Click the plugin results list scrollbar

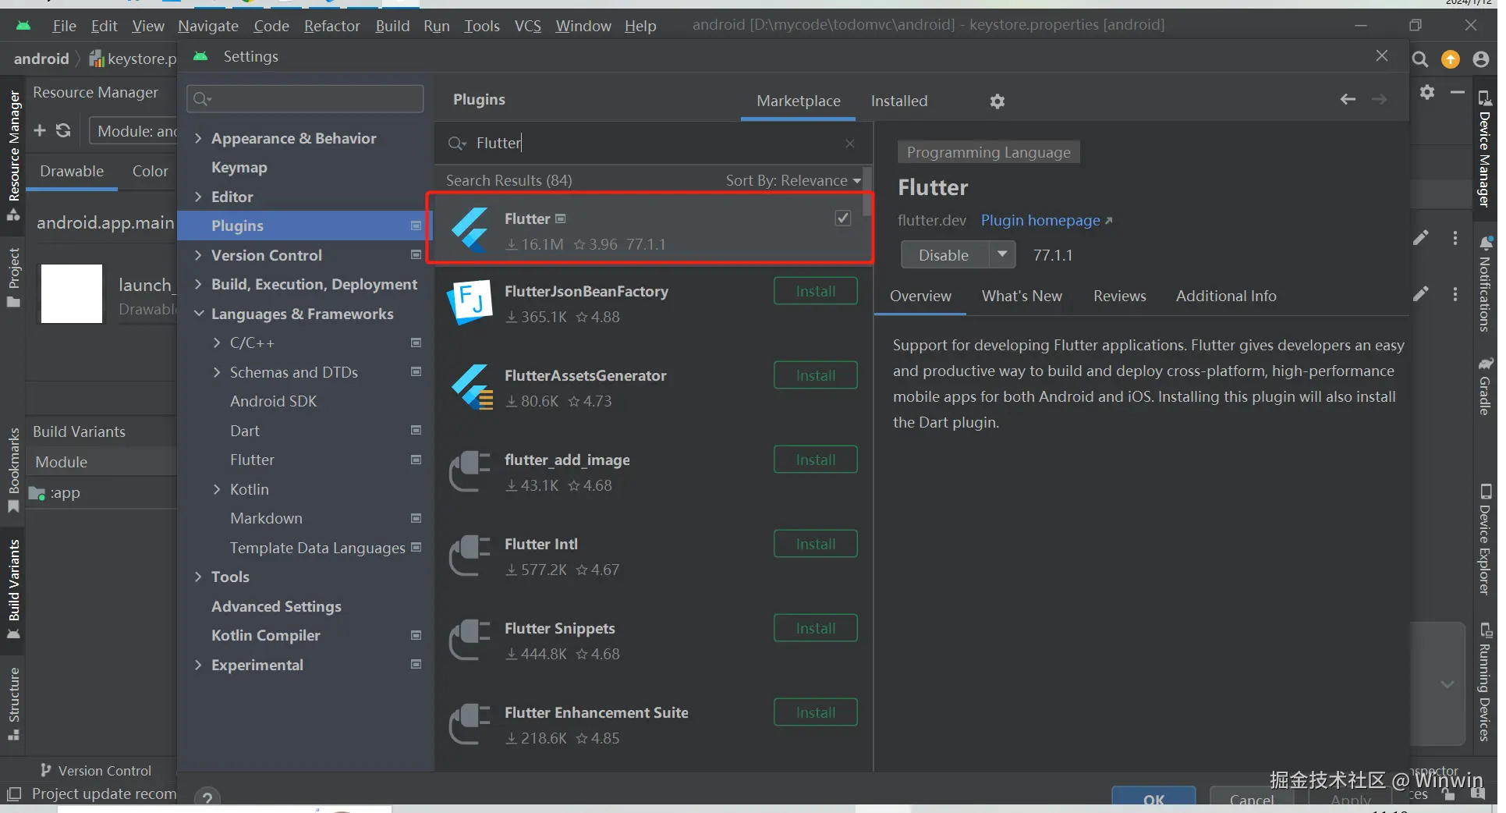(867, 193)
